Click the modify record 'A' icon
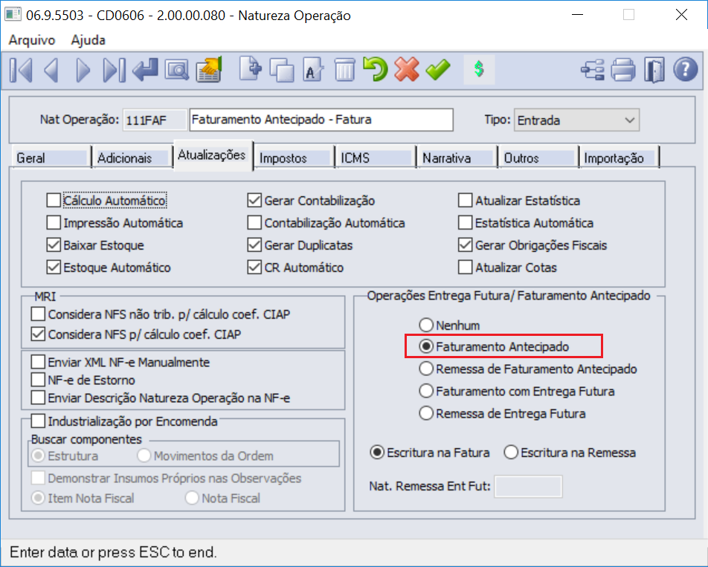708x567 pixels. [x=313, y=71]
